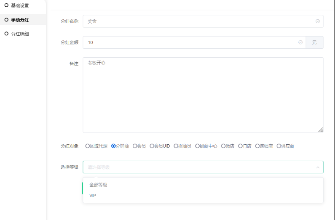This screenshot has height=220, width=335.
Task: Collapse the 选择等级 dropdown arrow
Action: click(317, 167)
